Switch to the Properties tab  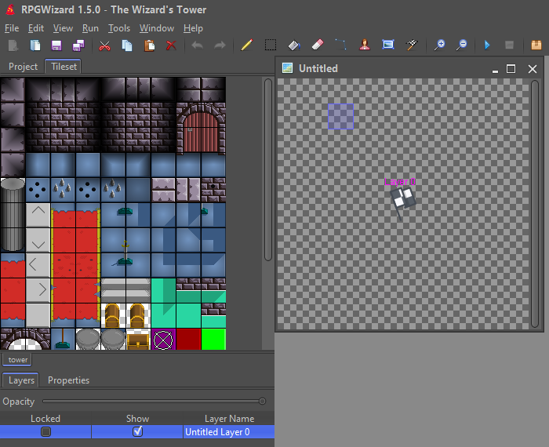pos(69,380)
